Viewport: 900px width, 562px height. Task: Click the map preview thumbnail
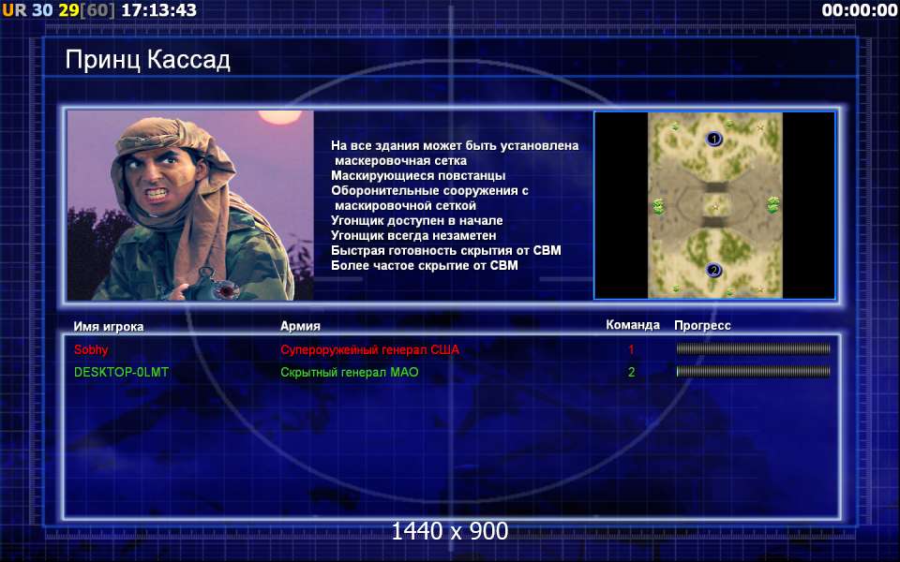point(714,205)
